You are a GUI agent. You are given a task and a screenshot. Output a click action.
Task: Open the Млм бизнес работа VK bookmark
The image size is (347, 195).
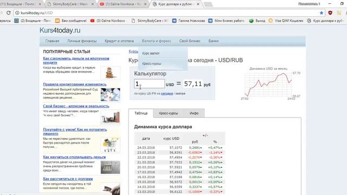click(x=227, y=21)
